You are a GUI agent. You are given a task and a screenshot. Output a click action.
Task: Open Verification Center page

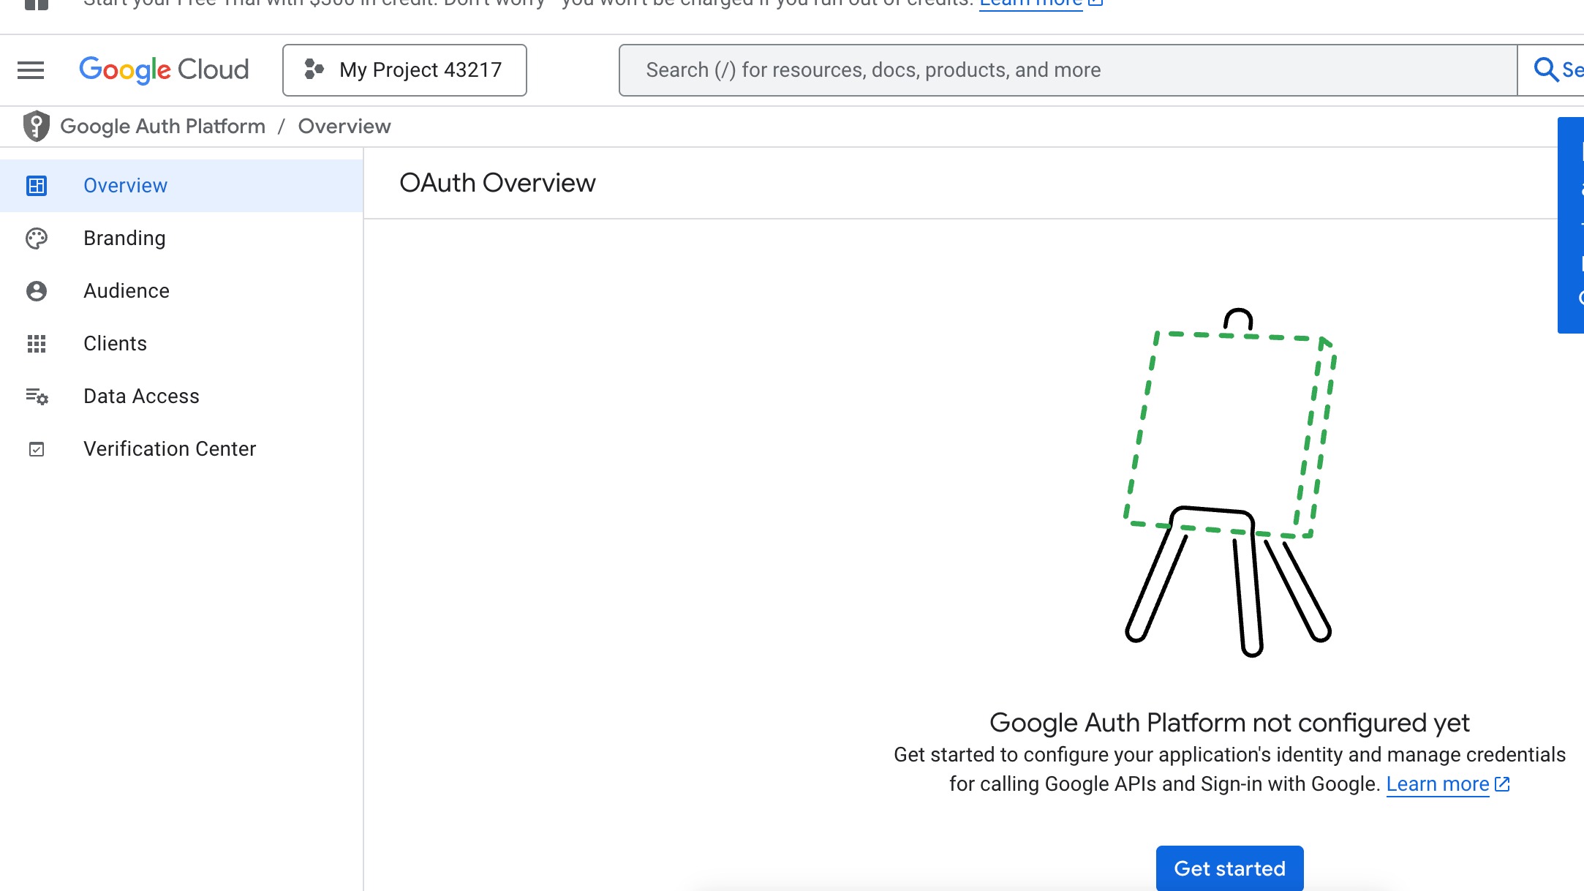[170, 449]
